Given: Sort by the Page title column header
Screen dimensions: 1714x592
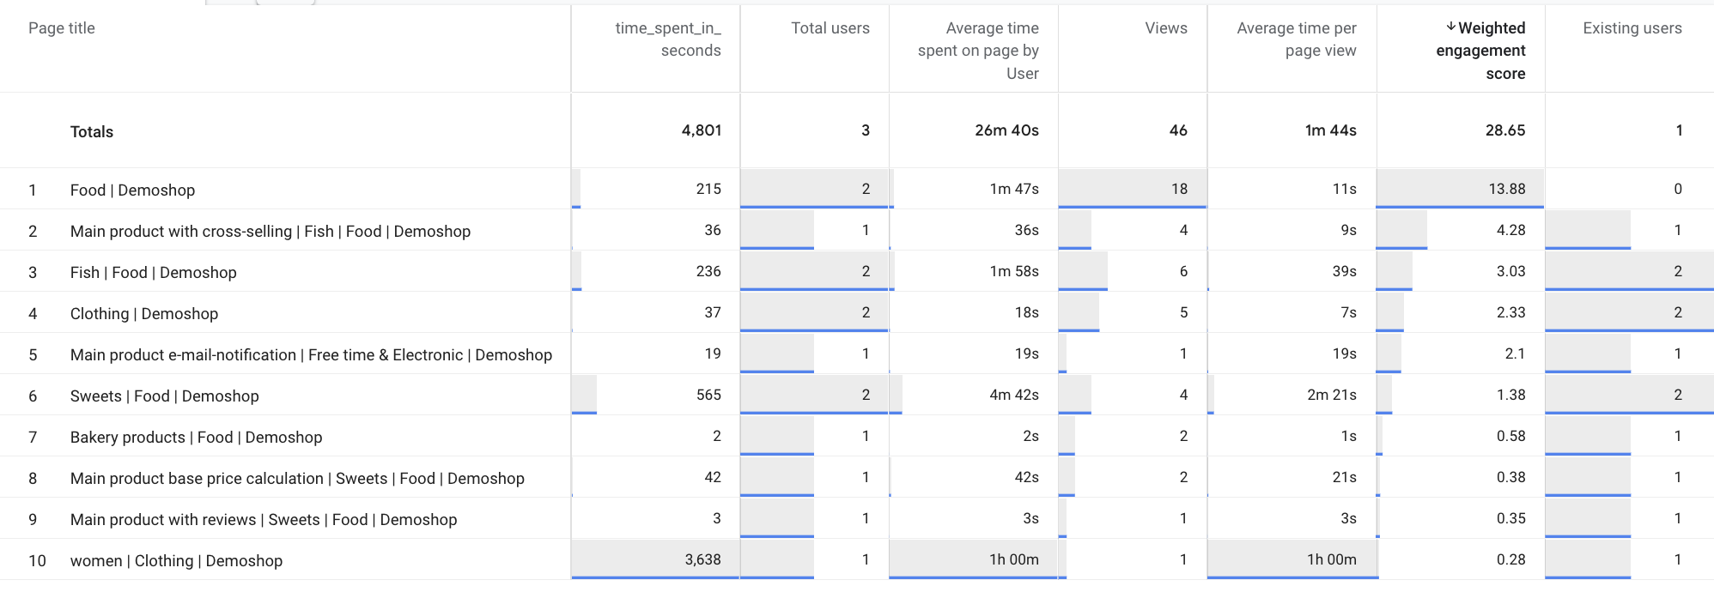Looking at the screenshot, I should click(62, 28).
